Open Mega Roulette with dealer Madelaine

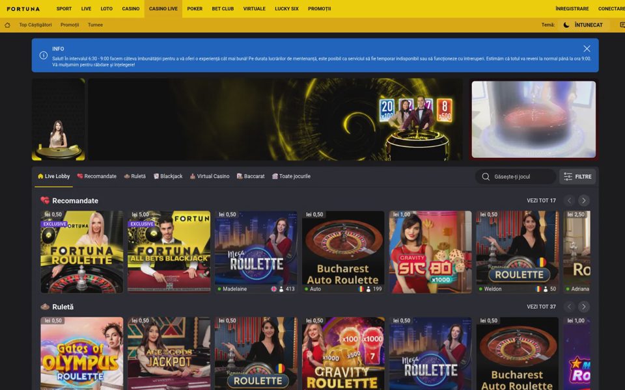point(256,252)
